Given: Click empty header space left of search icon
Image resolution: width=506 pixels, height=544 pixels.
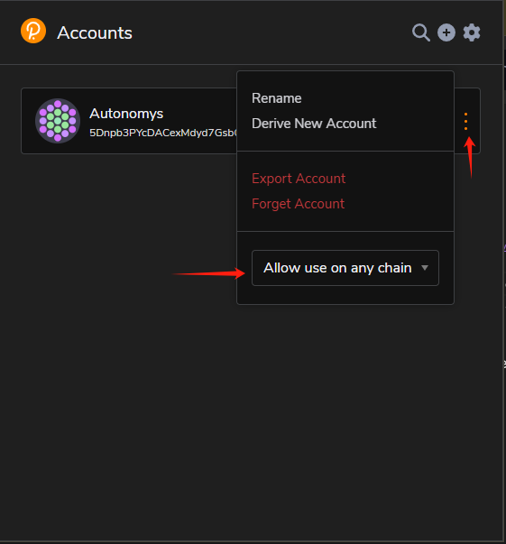Looking at the screenshot, I should click(x=271, y=32).
